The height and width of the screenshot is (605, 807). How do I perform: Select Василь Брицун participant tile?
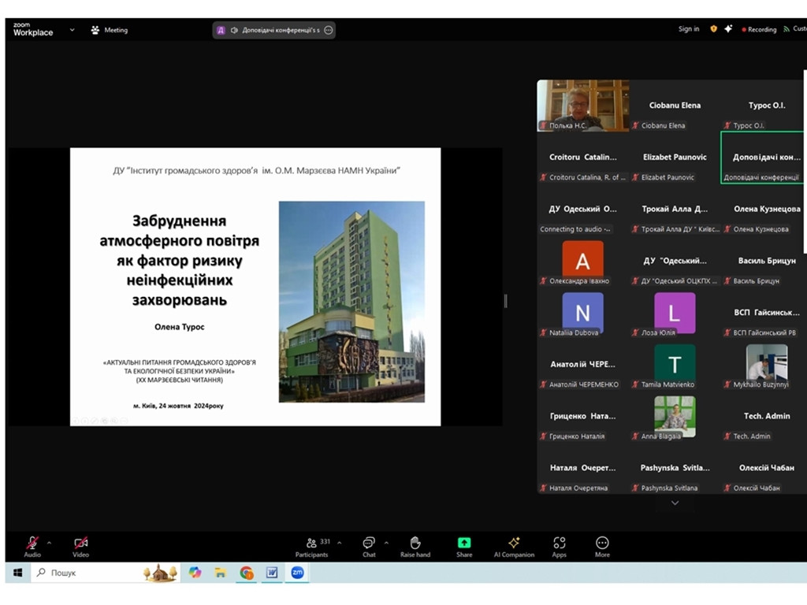coord(766,262)
